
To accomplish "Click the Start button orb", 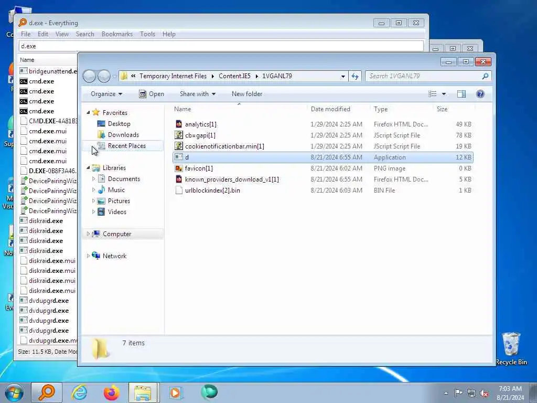I will [x=14, y=393].
